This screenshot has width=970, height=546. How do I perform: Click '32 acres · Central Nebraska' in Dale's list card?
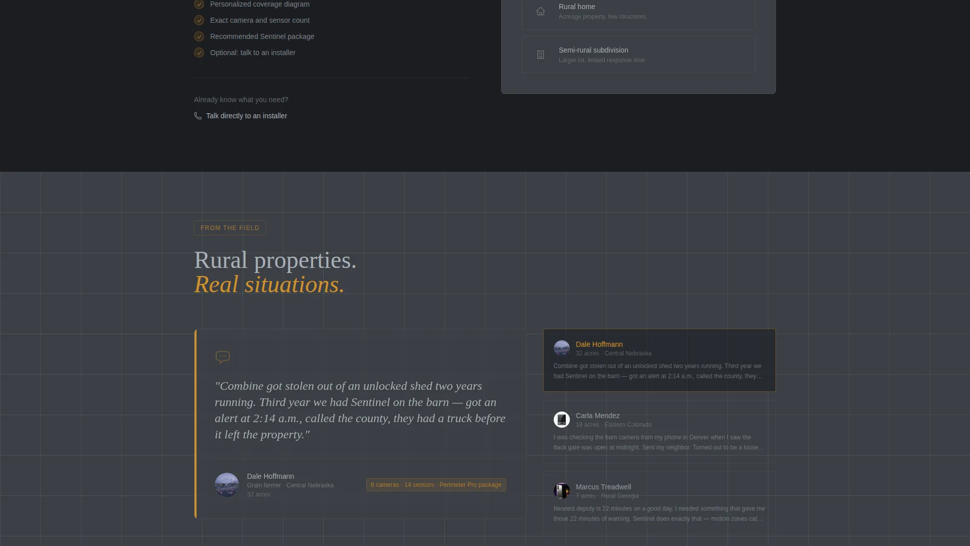613,353
